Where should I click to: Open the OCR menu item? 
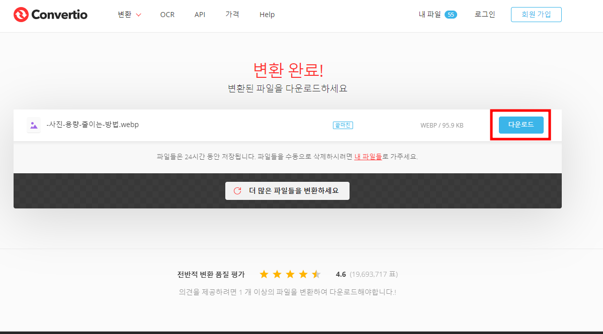[167, 15]
